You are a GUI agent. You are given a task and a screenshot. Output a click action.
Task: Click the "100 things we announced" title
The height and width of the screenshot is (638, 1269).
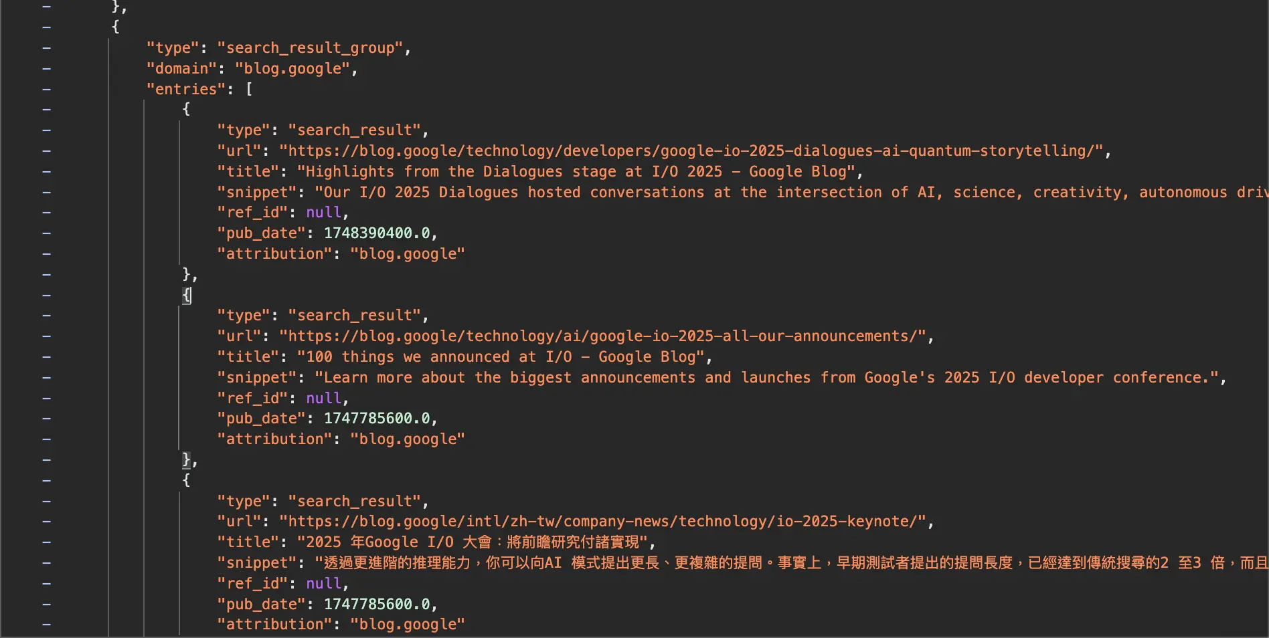(501, 357)
